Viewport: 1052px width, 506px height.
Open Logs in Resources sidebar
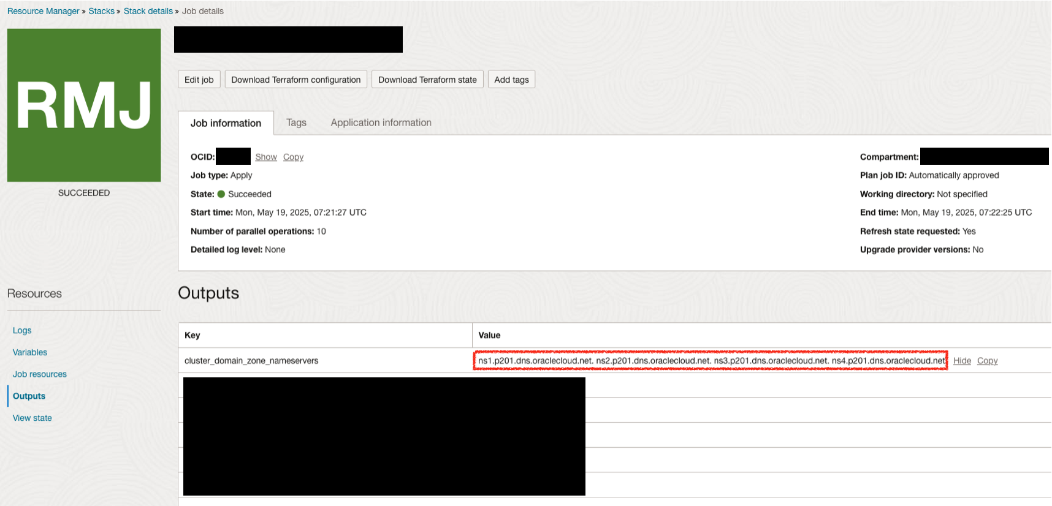pyautogui.click(x=22, y=330)
